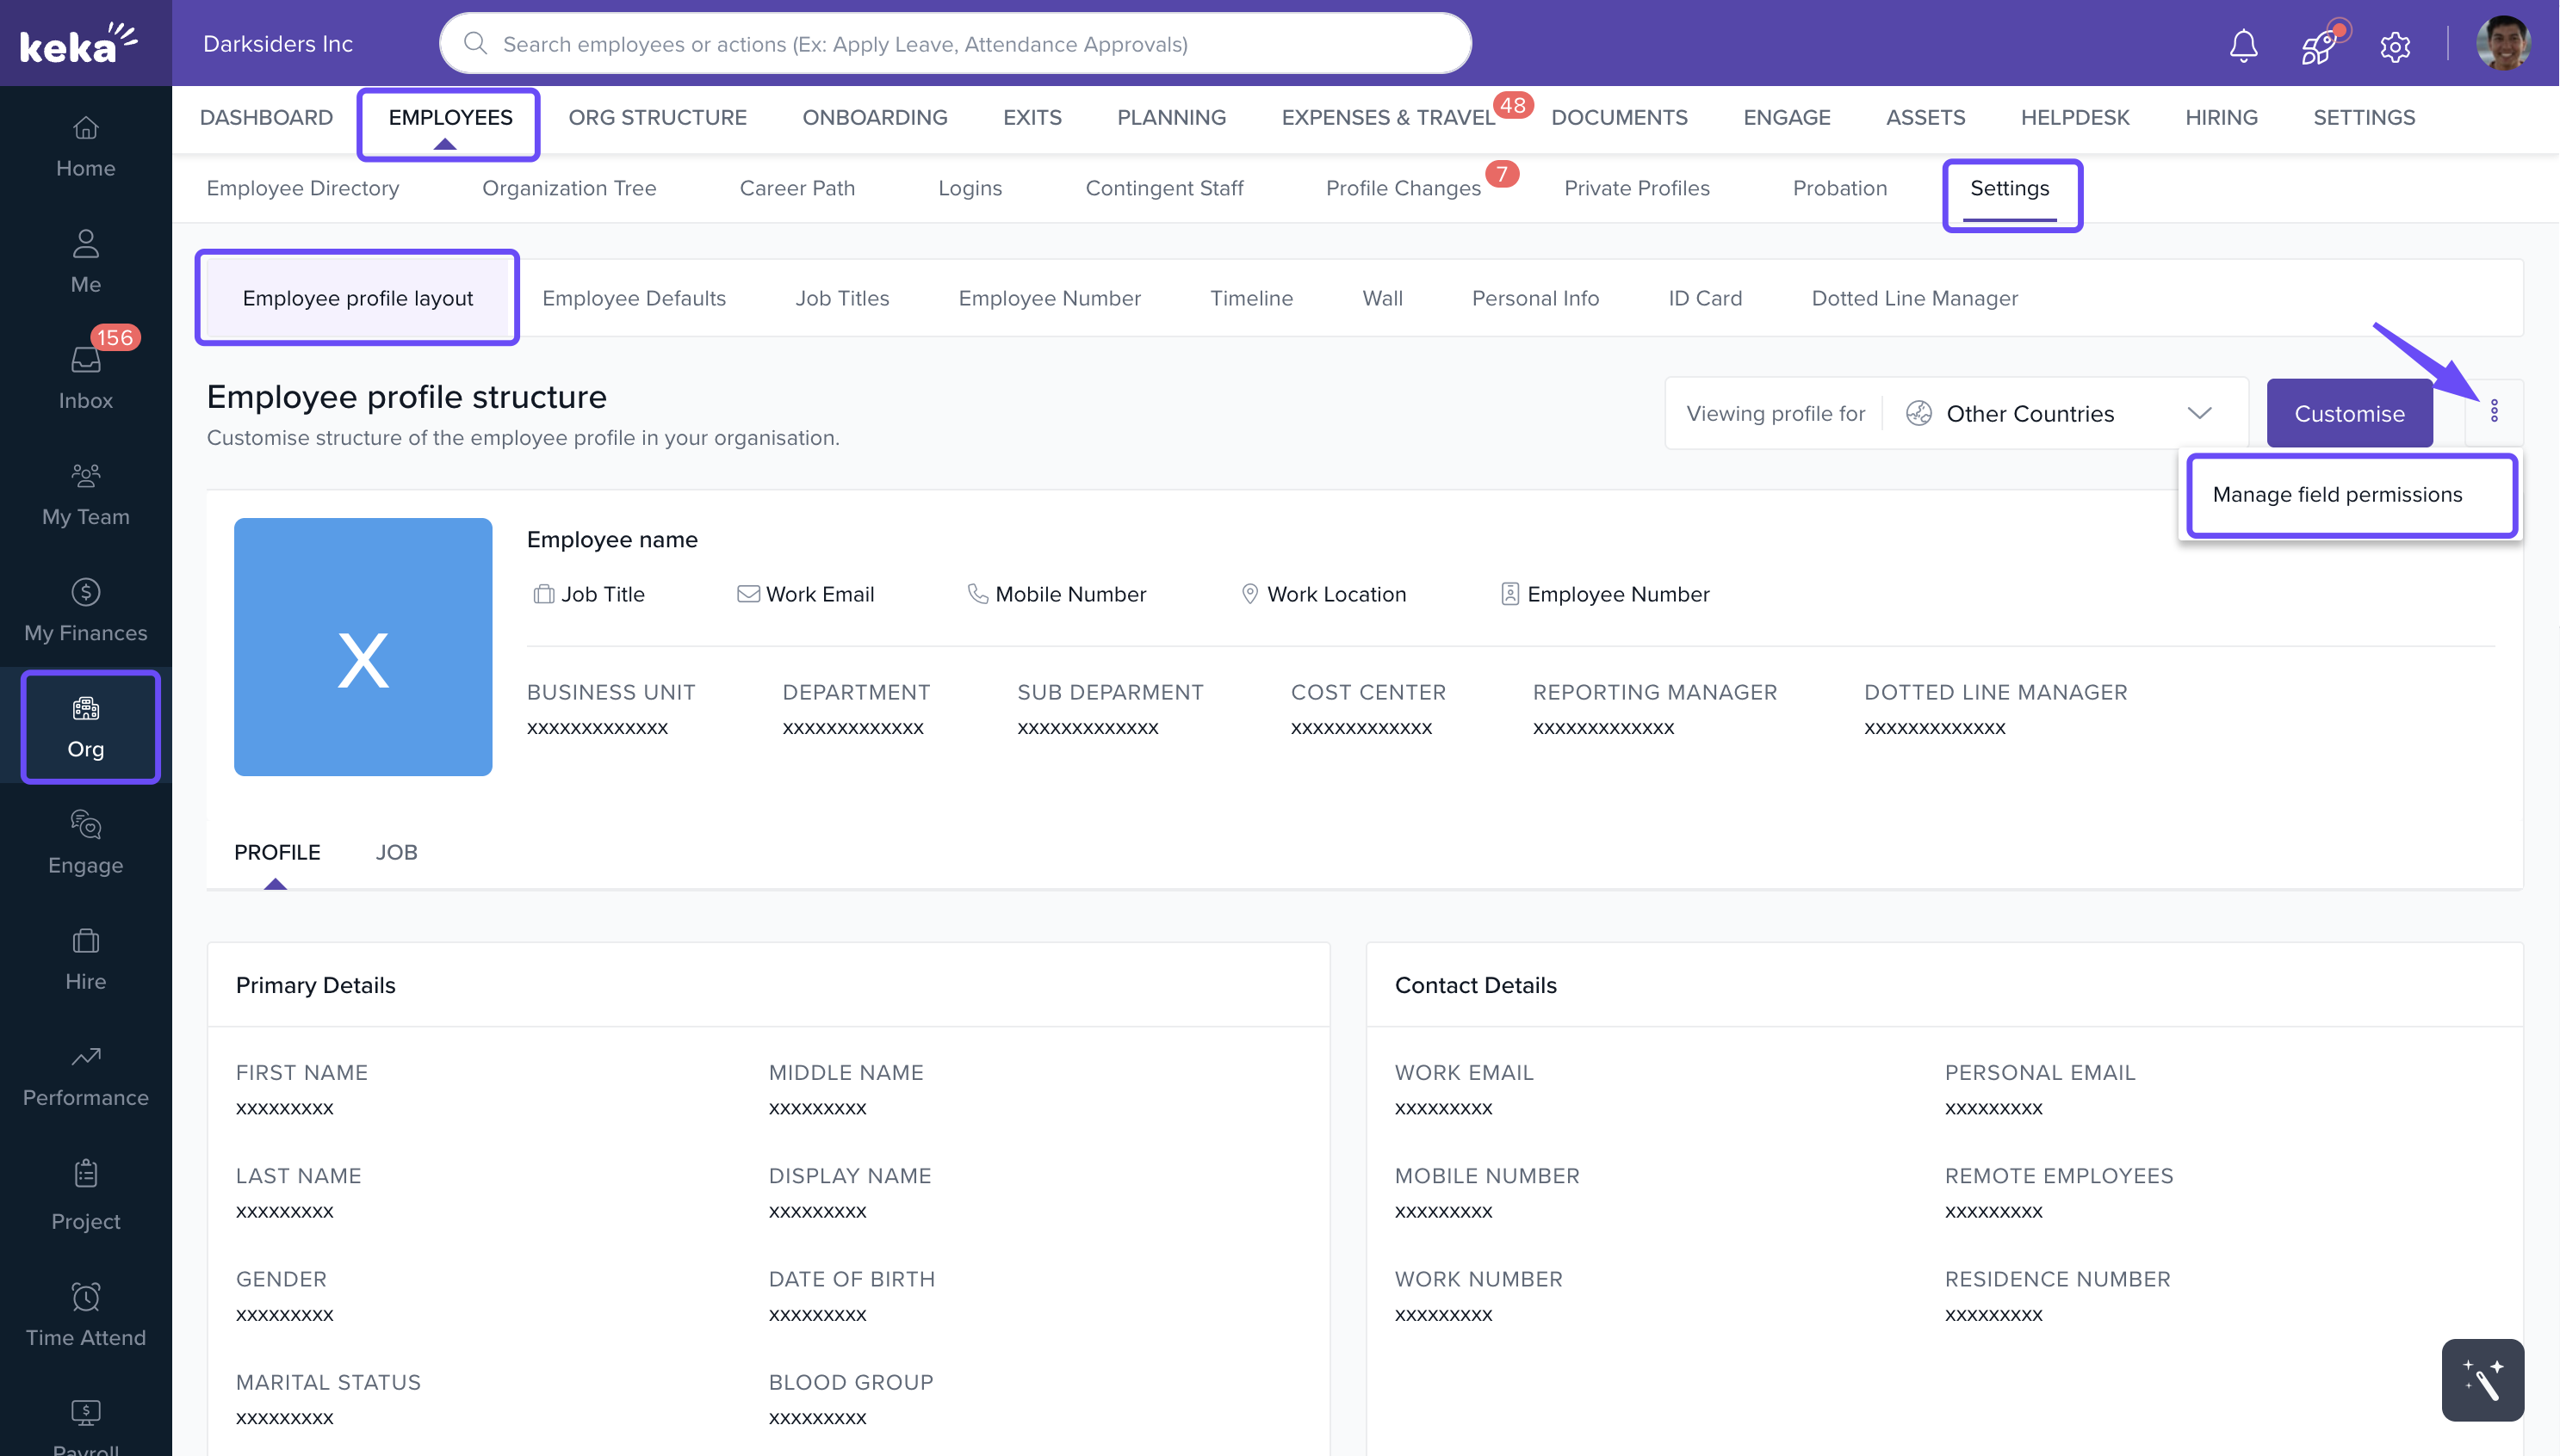Click the blue X profile photo placeholder
Viewport: 2560px width, 1456px height.
363,646
